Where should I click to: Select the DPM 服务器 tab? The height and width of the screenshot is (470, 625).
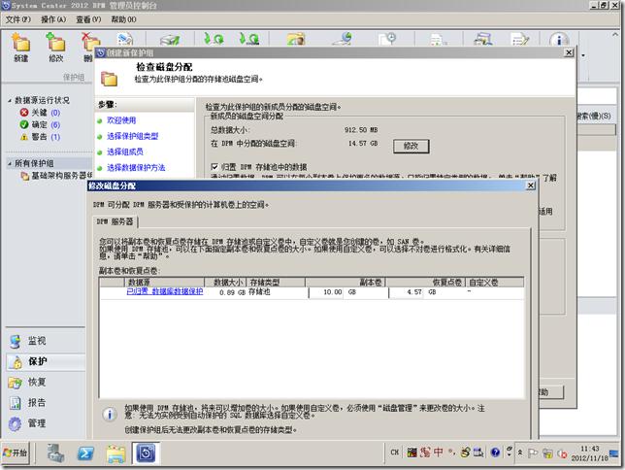(x=115, y=221)
